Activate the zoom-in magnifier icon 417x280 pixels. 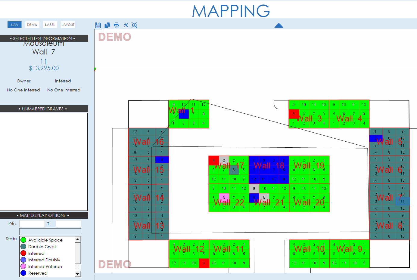(x=135, y=25)
